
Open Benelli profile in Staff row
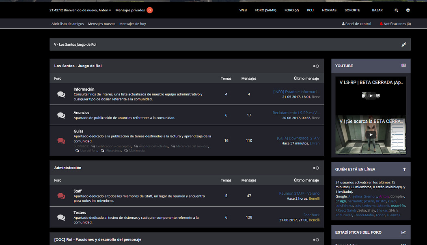(x=314, y=198)
